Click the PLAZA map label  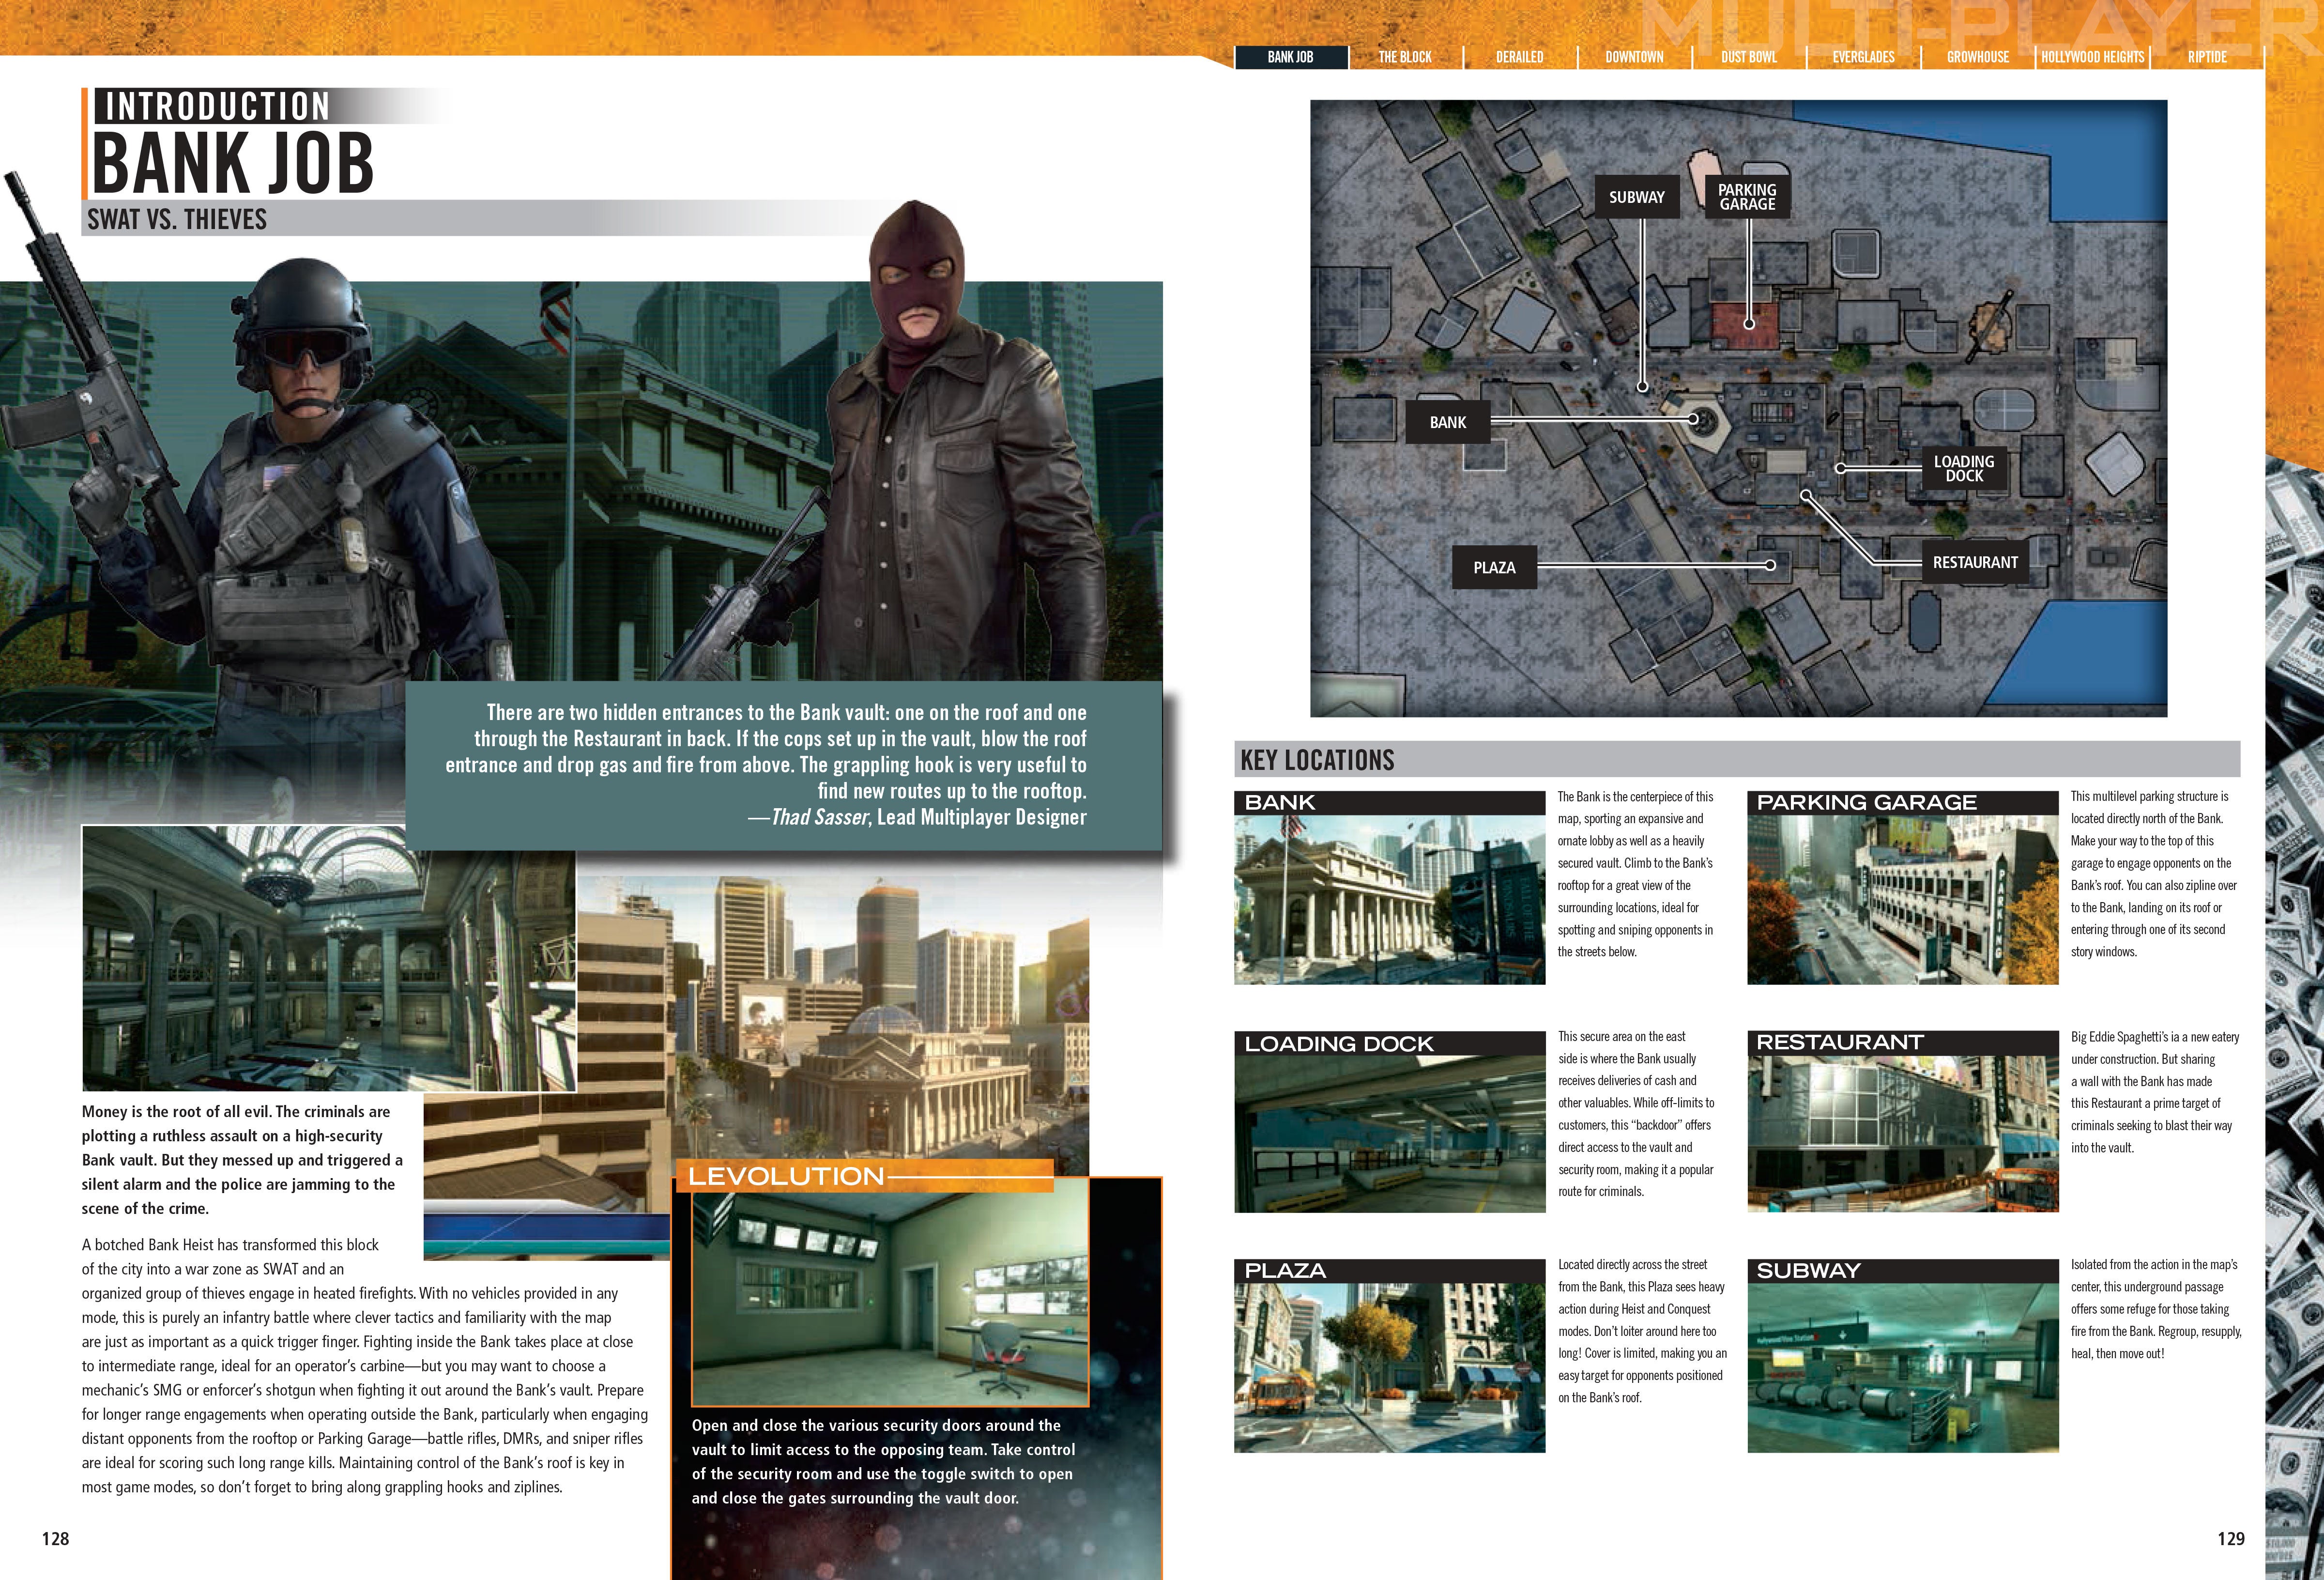click(x=1494, y=567)
